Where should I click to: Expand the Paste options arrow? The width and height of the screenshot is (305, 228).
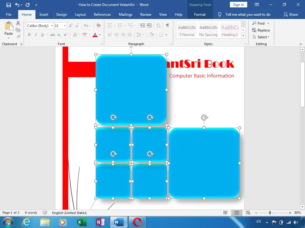[9, 38]
